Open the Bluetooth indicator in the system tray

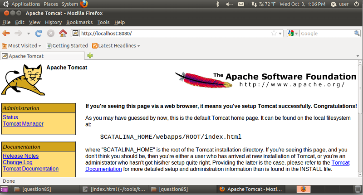pyautogui.click(x=217, y=4)
